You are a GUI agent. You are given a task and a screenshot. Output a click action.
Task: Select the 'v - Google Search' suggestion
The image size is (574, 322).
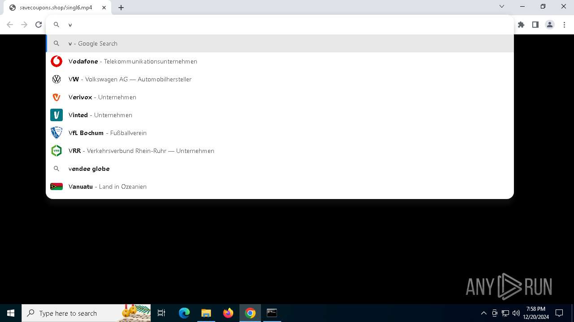[280, 43]
